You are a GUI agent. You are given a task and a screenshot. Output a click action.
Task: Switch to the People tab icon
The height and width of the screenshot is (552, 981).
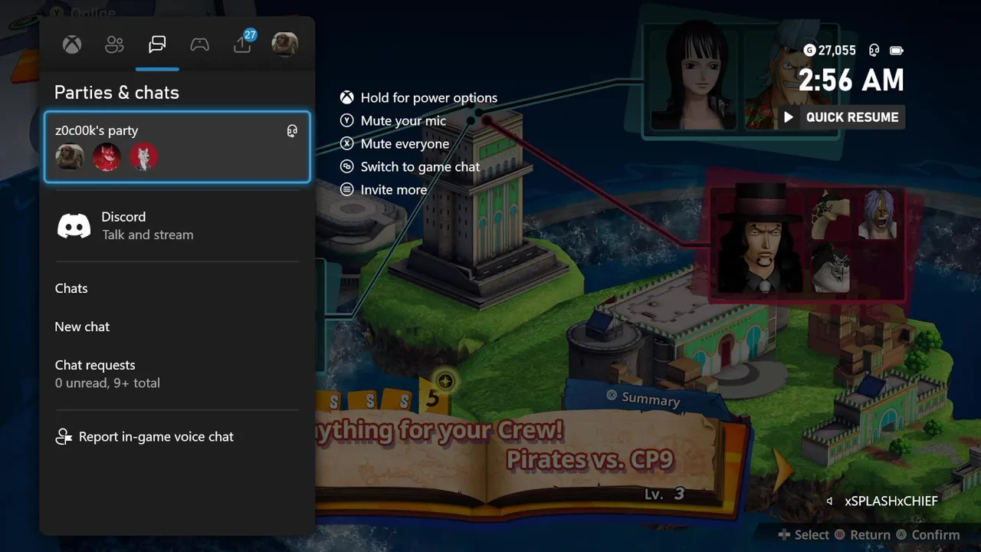114,44
